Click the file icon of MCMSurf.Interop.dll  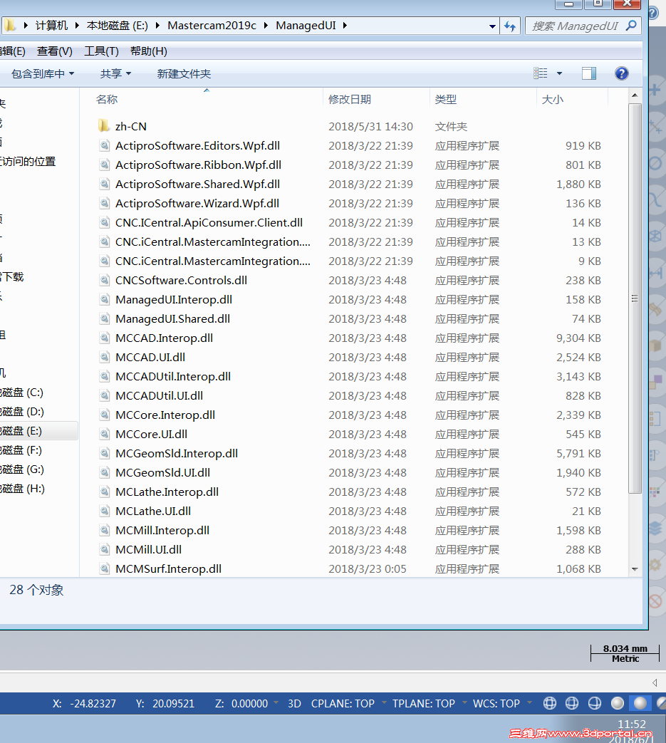104,568
